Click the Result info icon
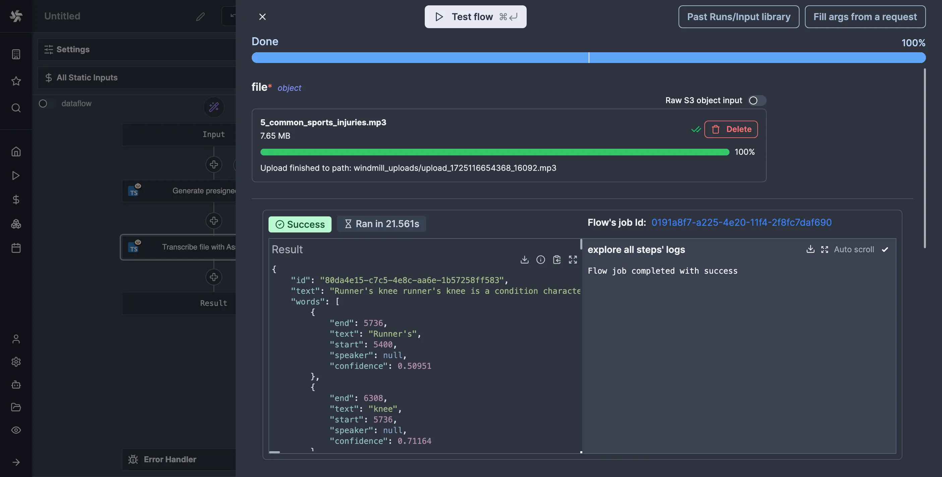 tap(540, 260)
